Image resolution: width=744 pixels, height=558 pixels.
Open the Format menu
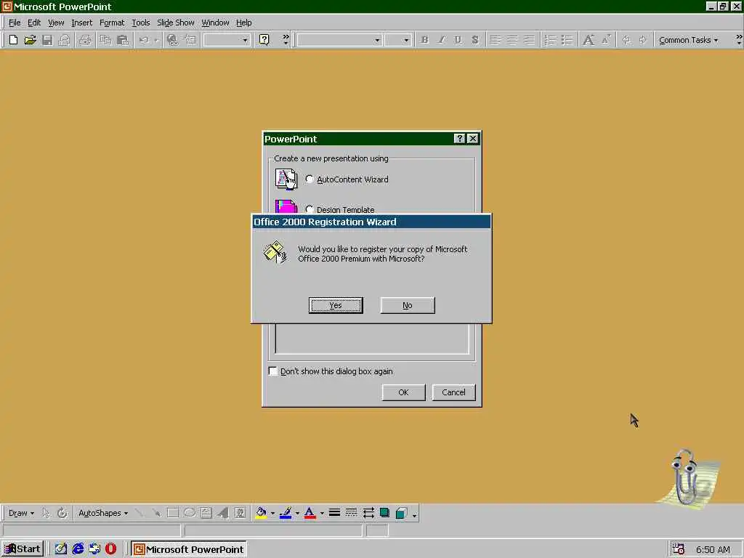112,23
